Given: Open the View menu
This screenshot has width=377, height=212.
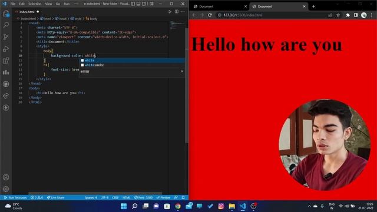Looking at the screenshot, I should (48, 4).
